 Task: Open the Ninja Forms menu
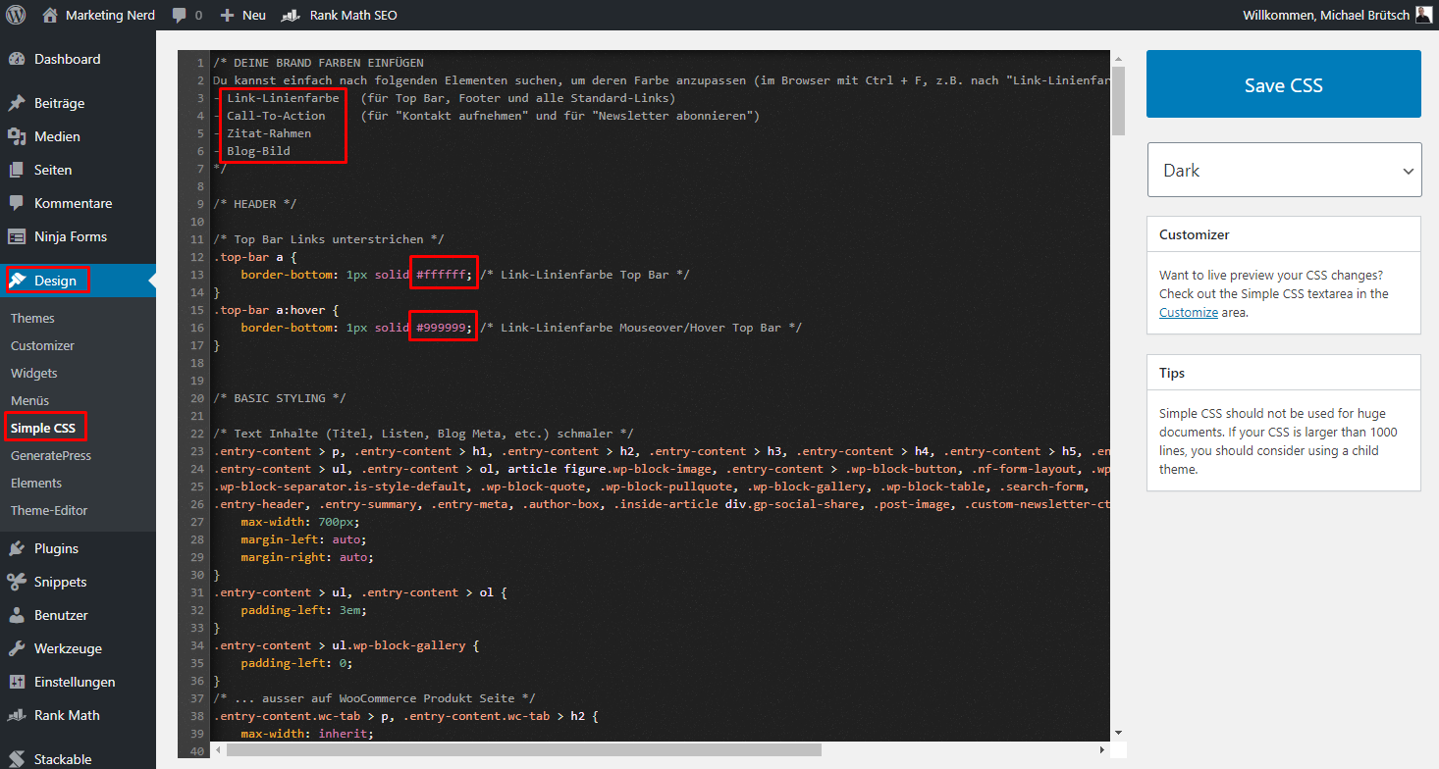tap(78, 236)
